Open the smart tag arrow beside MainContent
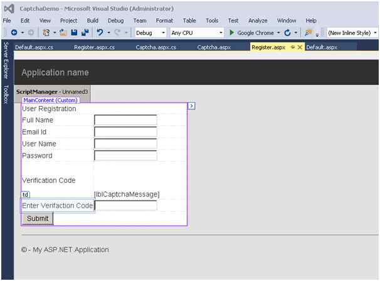Screen dimensions: 380x281 tap(191, 106)
